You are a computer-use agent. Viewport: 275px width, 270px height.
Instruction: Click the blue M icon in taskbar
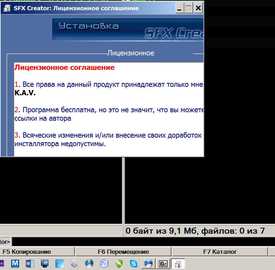tap(15, 263)
